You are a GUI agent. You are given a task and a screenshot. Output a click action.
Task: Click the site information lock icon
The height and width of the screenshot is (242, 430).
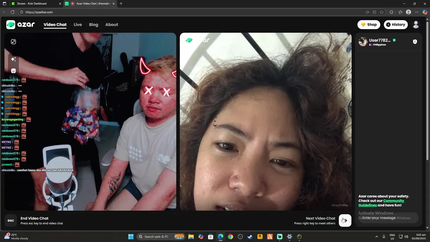point(21,12)
